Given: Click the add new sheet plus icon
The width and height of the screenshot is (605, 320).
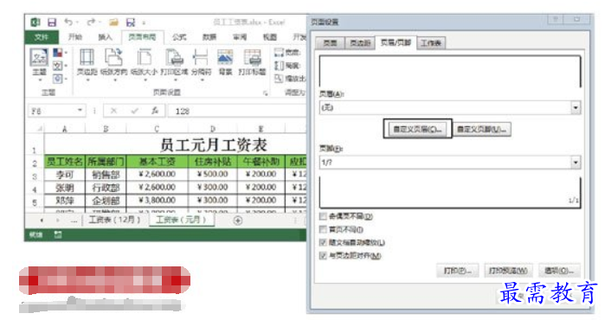Looking at the screenshot, I should tap(238, 221).
